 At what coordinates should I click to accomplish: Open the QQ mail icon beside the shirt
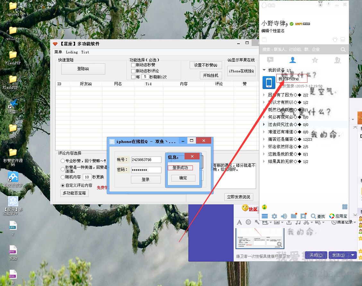[343, 40]
